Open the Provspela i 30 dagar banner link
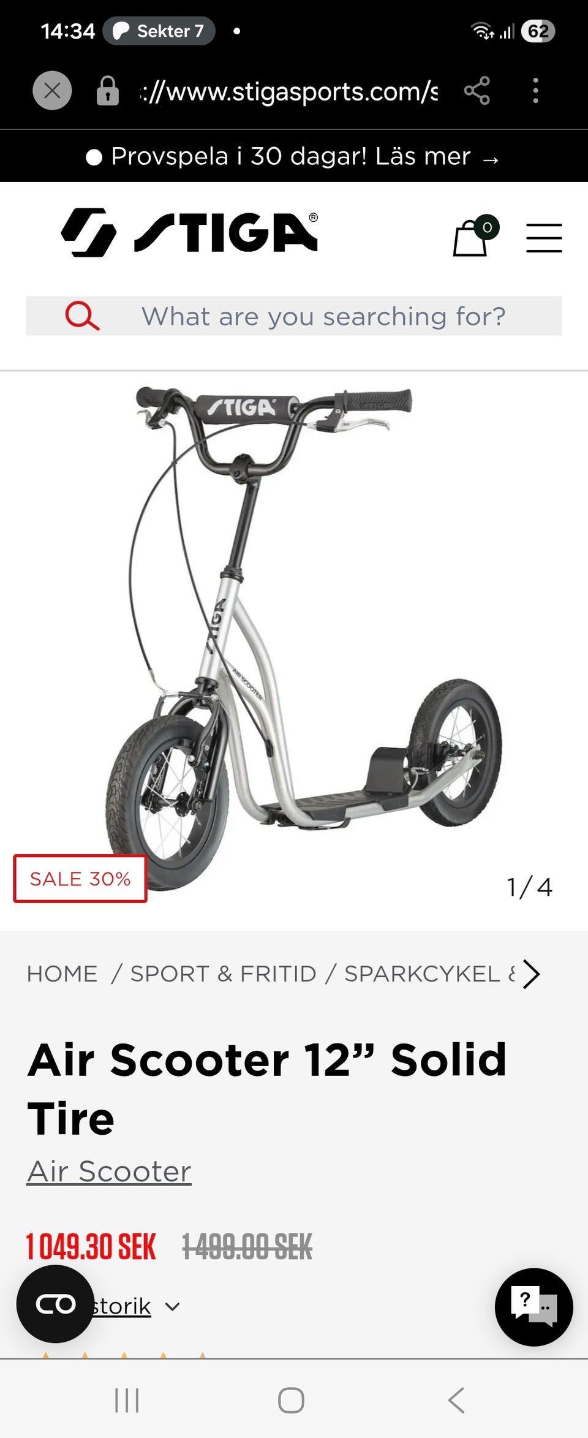 tap(293, 157)
